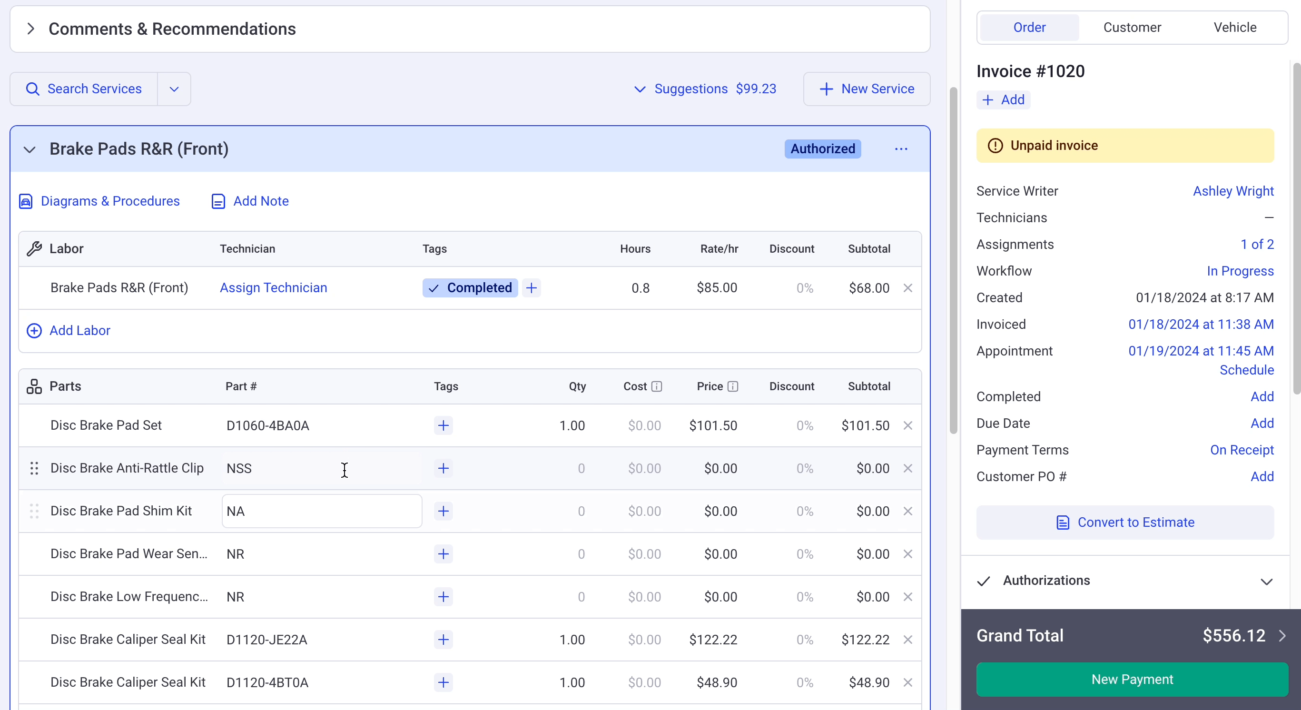
Task: Click the NA part number input field
Action: pos(322,511)
